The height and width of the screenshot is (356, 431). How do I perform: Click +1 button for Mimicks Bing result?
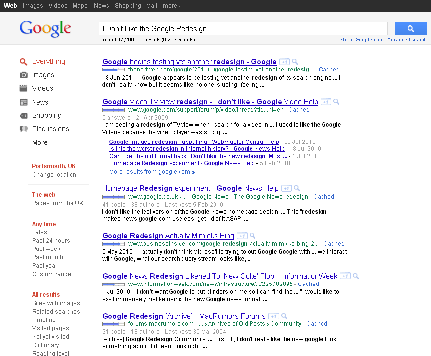[x=242, y=236]
